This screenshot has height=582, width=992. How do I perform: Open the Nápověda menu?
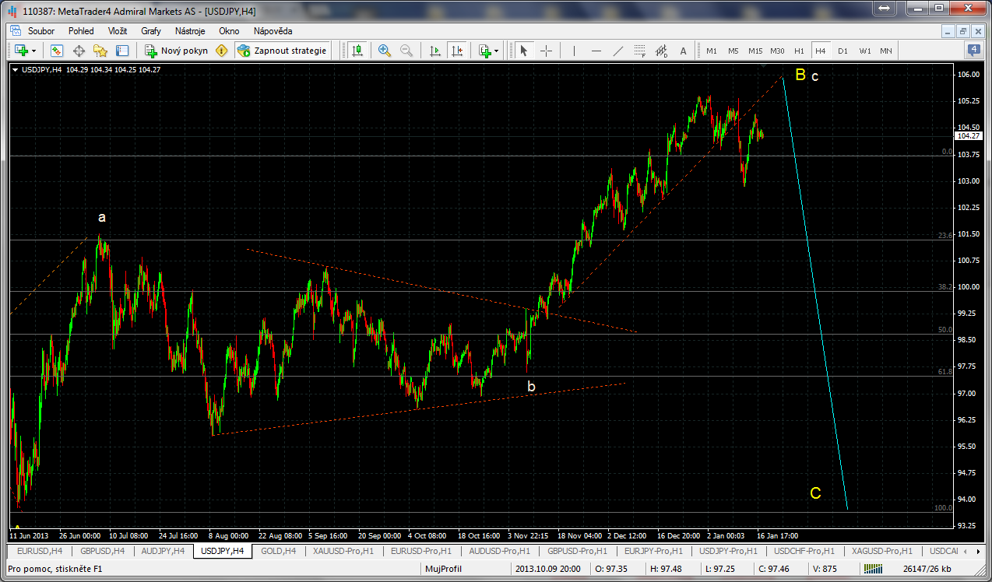point(273,31)
